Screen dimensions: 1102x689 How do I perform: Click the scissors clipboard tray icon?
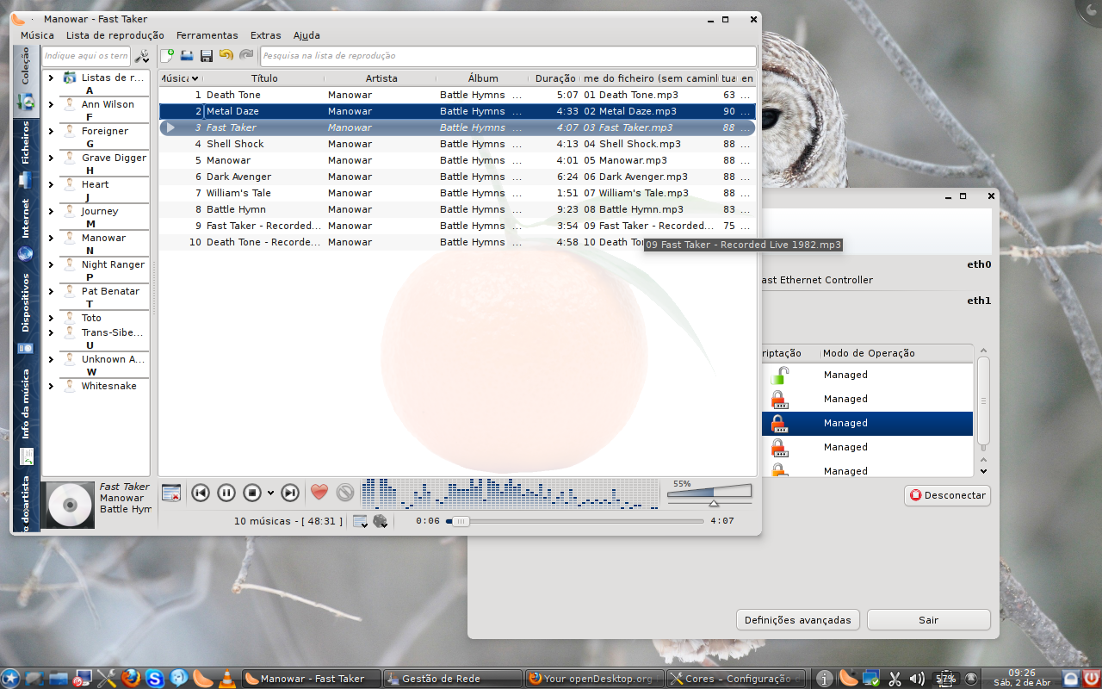[x=895, y=679]
